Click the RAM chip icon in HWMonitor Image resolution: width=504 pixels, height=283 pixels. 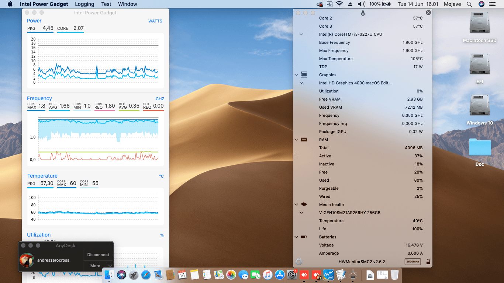coord(304,140)
